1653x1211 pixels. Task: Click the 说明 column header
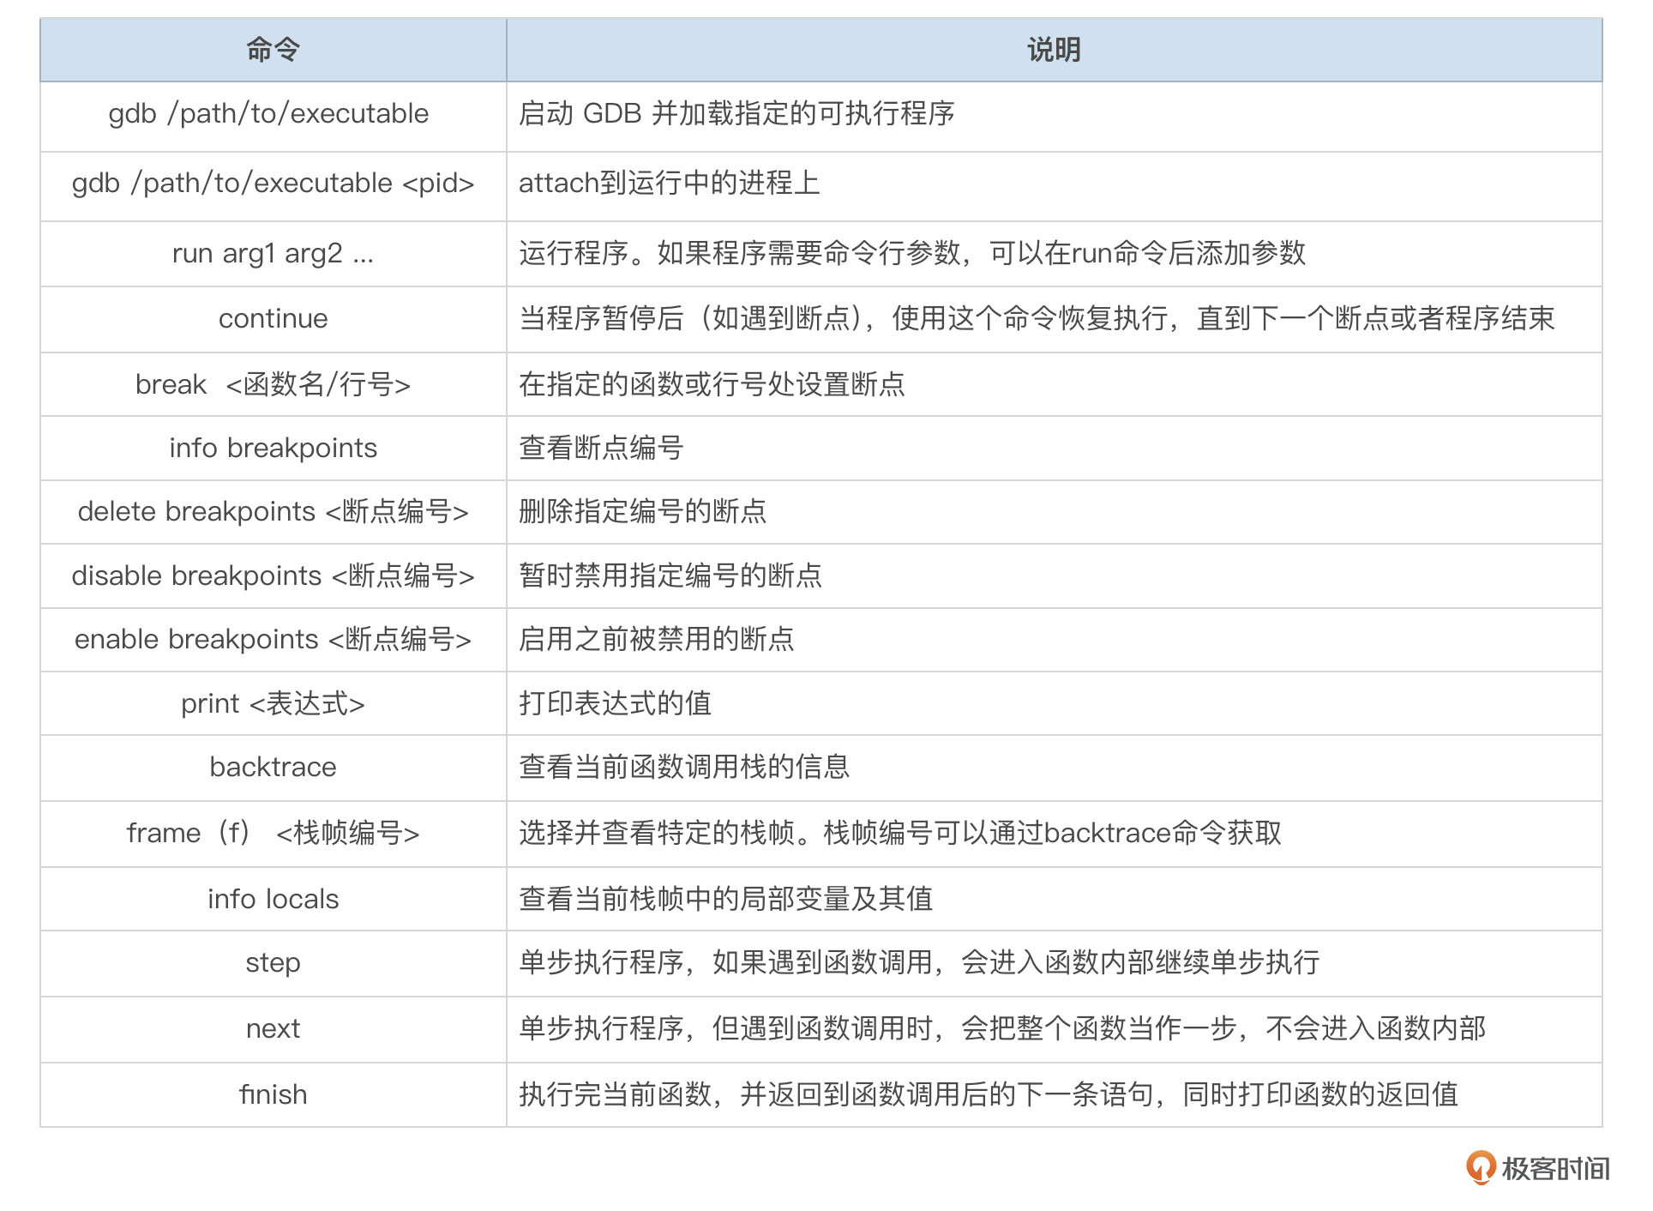1053,50
